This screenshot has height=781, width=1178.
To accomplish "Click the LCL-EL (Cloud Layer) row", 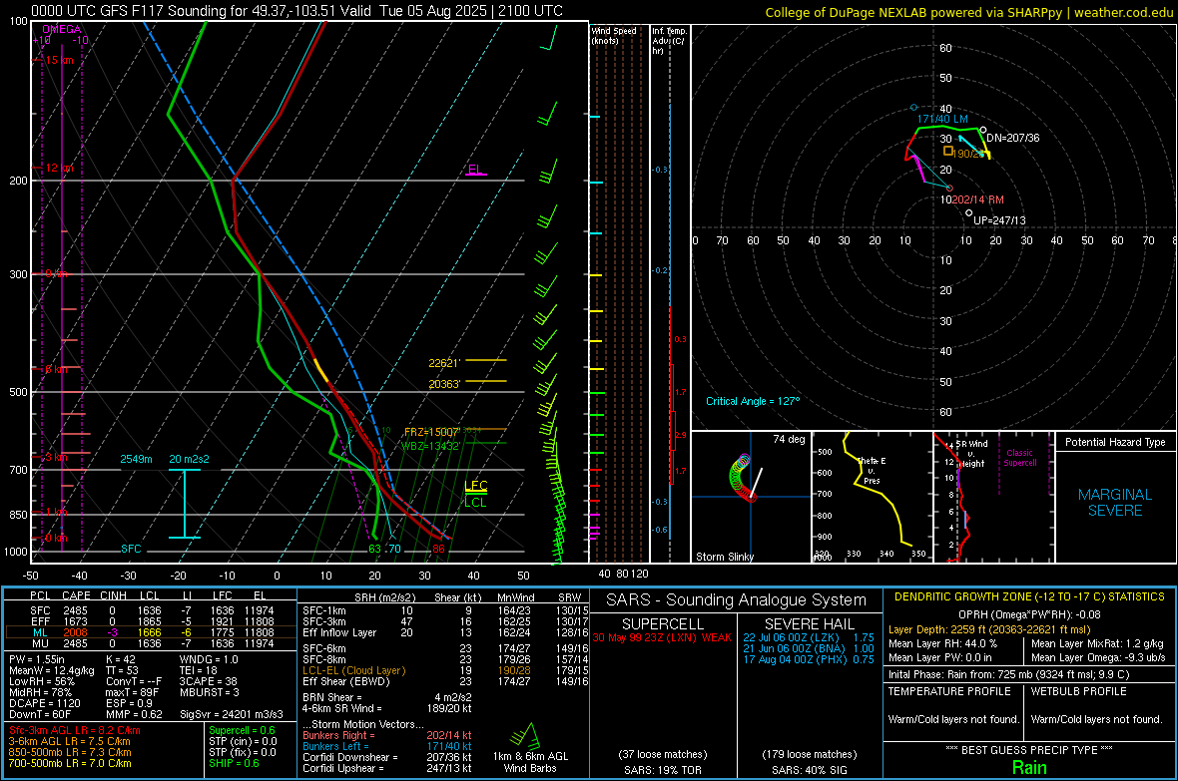I will click(x=445, y=670).
